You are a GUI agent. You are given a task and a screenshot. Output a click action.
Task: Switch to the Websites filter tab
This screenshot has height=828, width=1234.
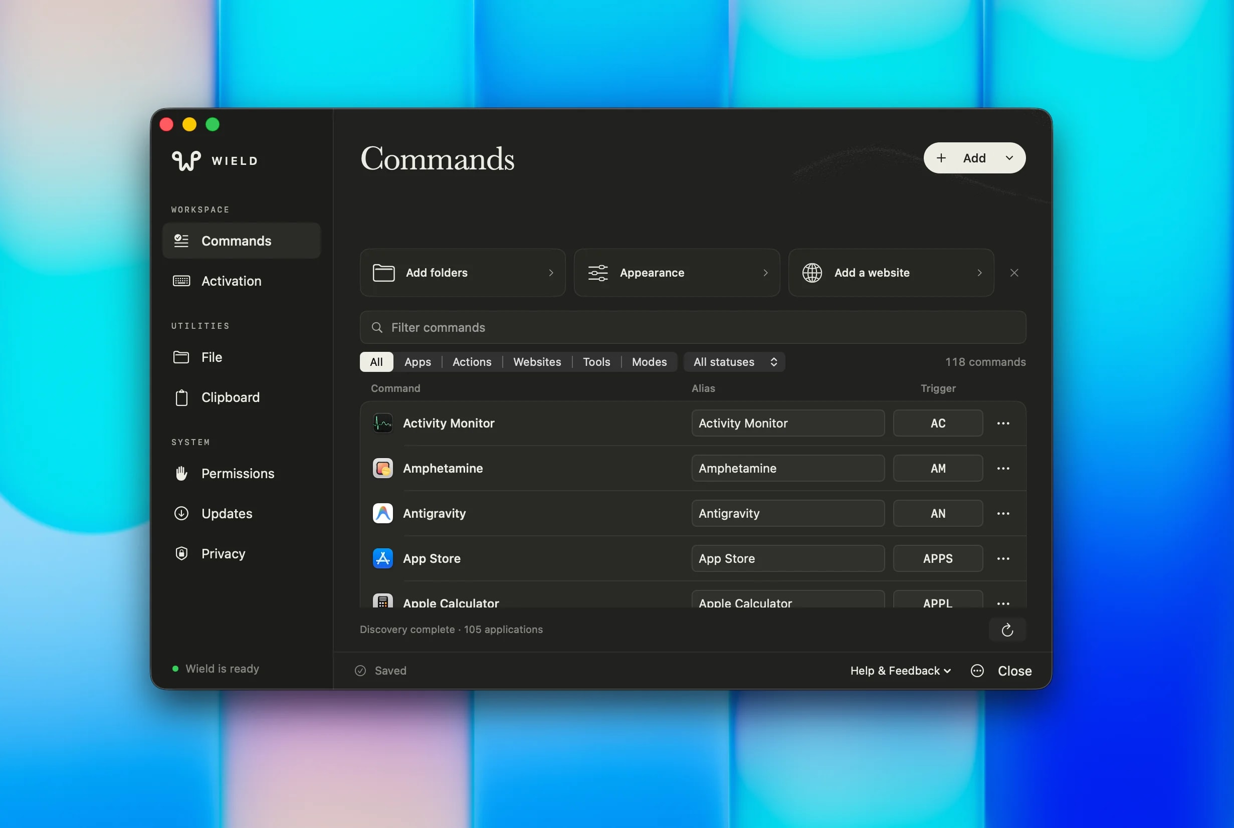click(537, 362)
